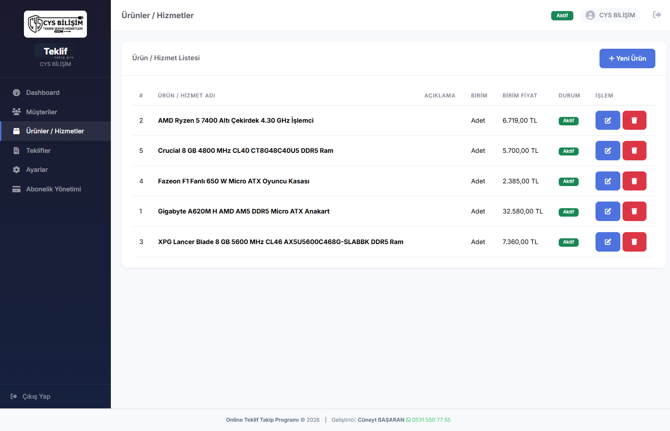Click Çıkış Yap at sidebar bottom
Screen dimensions: 670x431
click(31, 396)
